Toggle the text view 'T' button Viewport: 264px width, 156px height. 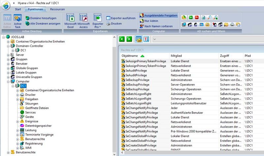click(146, 39)
